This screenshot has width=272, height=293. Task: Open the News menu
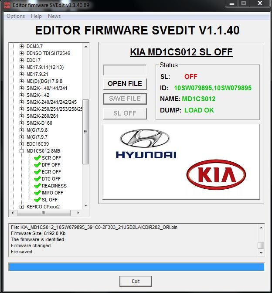coord(54,16)
